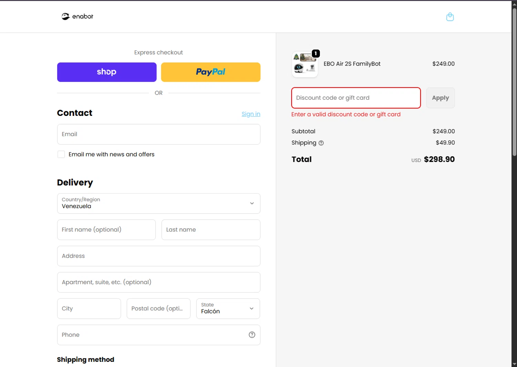This screenshot has width=517, height=367.
Task: Click the '$298.90' total amount
Action: coord(439,159)
